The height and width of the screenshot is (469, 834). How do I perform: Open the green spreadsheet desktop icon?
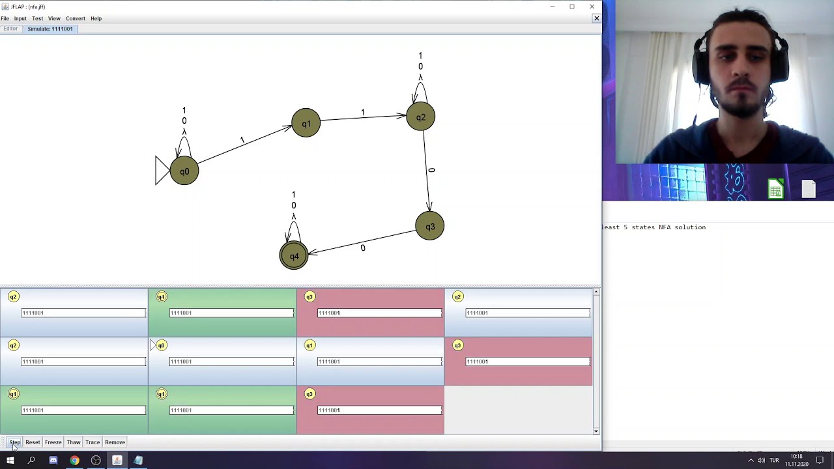(x=775, y=189)
